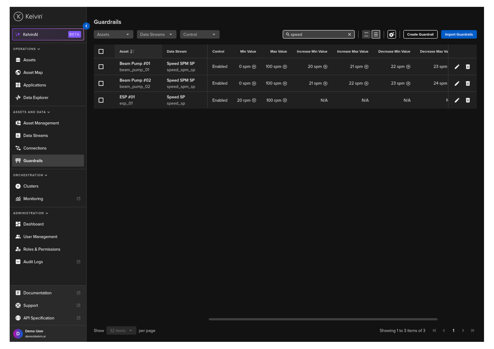Tick the ESP #01 row checkbox
The height and width of the screenshot is (349, 494).
pyautogui.click(x=101, y=100)
